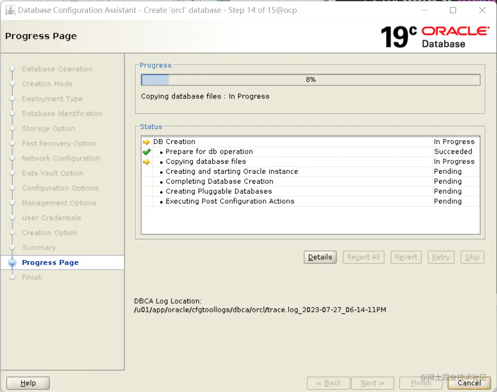Click Creating Pluggable Databases row
497x392 pixels.
311,191
